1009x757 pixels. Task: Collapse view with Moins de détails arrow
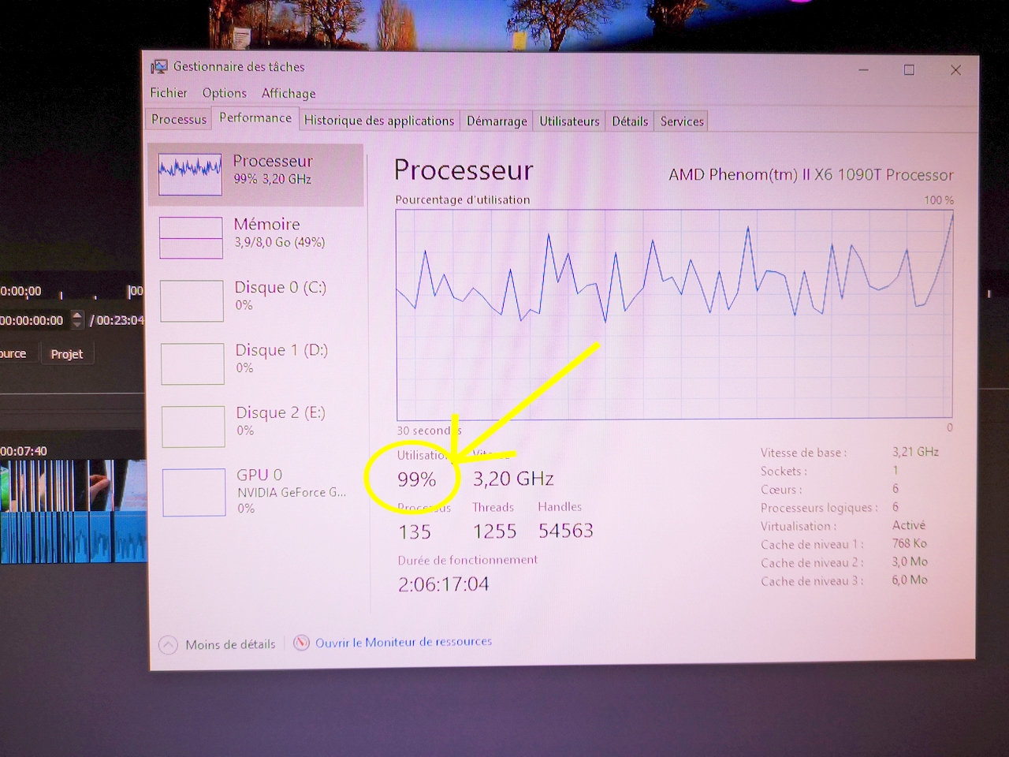pos(168,645)
